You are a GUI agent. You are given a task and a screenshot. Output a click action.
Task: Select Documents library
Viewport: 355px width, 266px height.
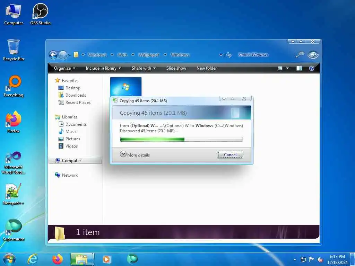(x=72, y=124)
